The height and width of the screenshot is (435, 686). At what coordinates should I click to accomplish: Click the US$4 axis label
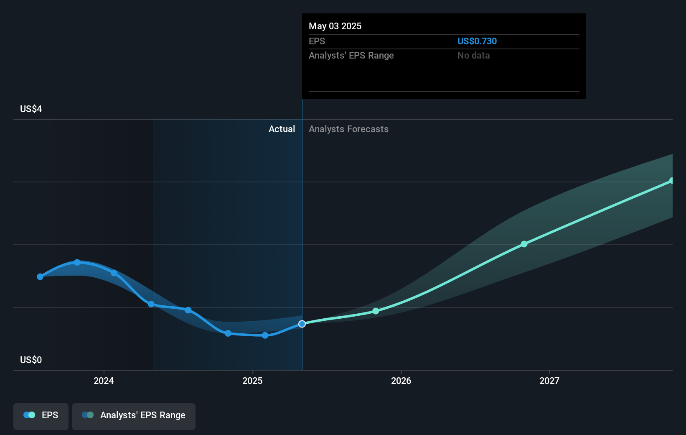(x=31, y=109)
